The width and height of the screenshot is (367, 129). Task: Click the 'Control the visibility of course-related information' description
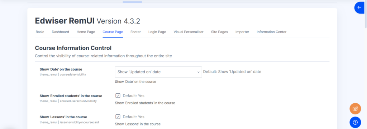tap(104, 56)
